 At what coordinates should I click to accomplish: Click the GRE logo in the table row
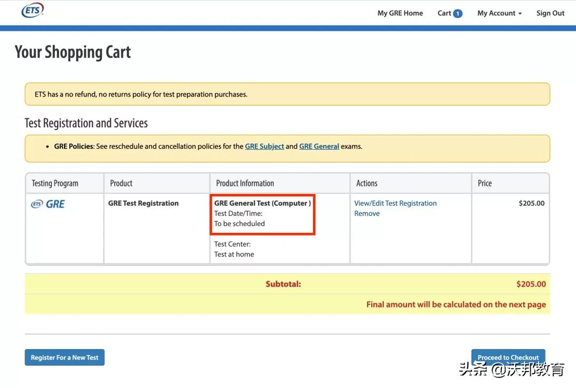[x=48, y=204]
